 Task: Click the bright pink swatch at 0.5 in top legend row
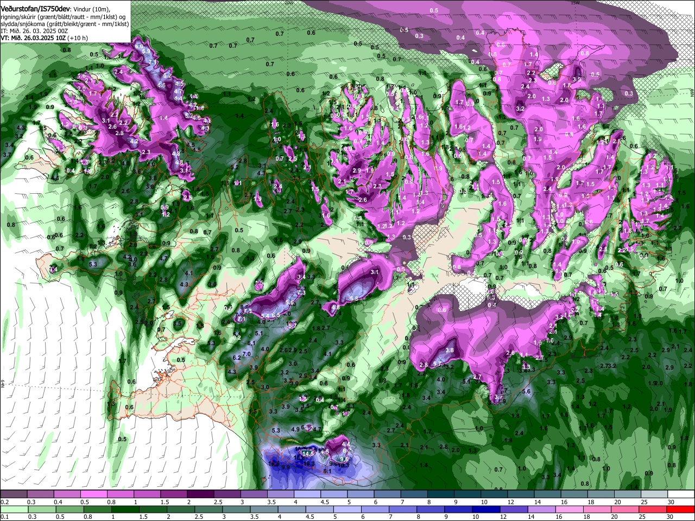[93, 494]
